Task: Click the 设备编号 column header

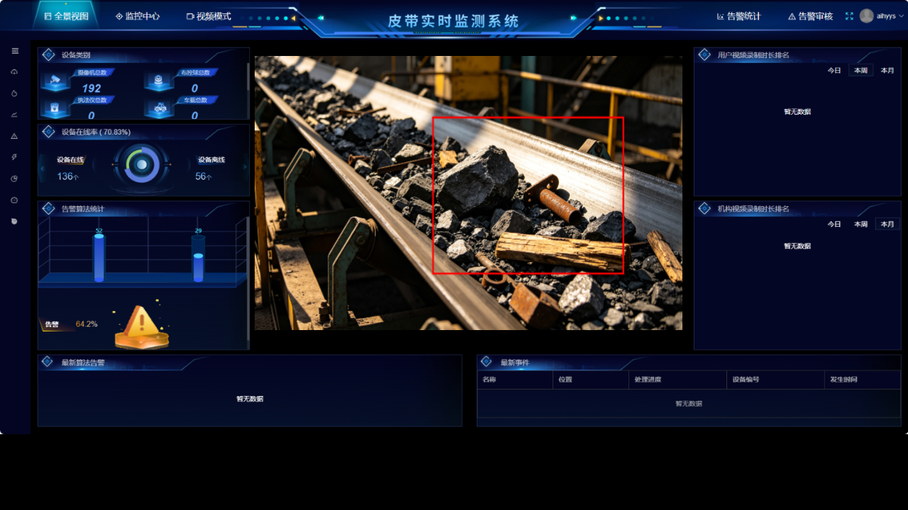Action: [x=775, y=380]
